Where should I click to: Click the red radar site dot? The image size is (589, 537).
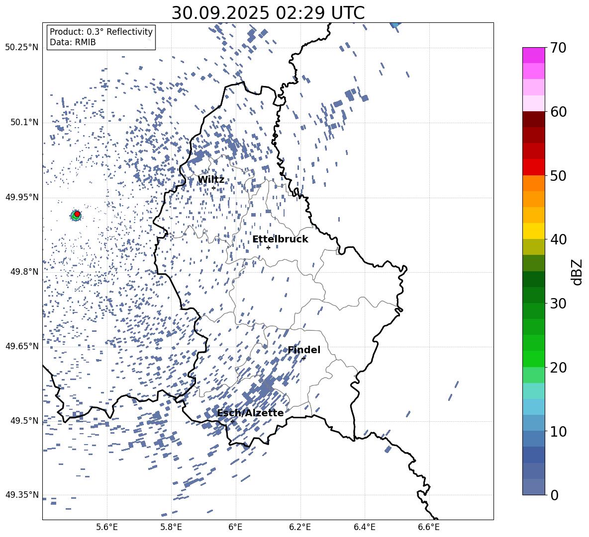pyautogui.click(x=77, y=214)
